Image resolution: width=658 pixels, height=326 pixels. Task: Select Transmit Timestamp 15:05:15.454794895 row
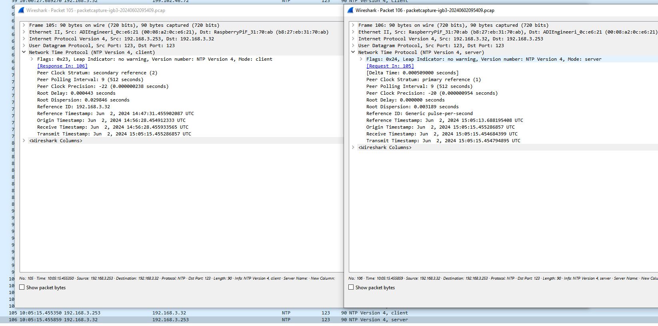pos(443,141)
